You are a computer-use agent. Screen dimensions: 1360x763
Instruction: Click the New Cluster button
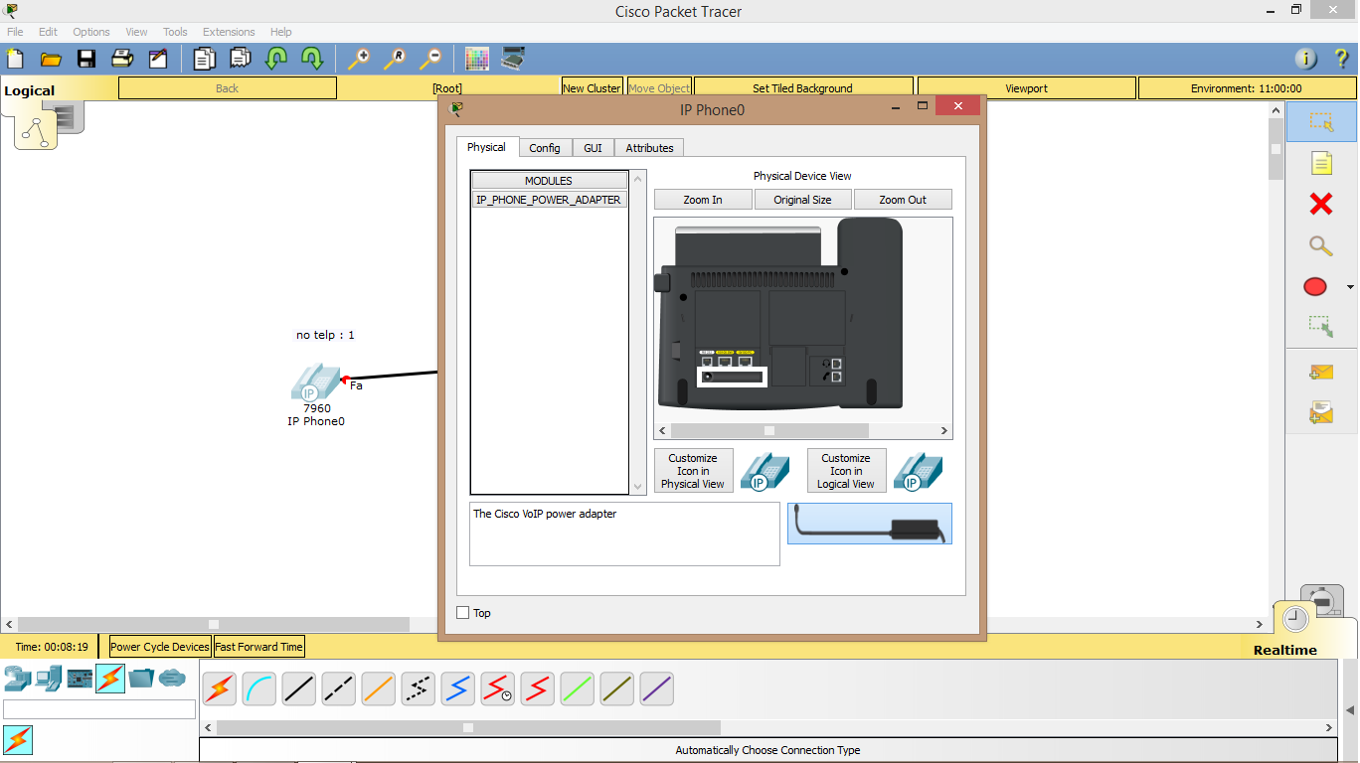coord(592,88)
